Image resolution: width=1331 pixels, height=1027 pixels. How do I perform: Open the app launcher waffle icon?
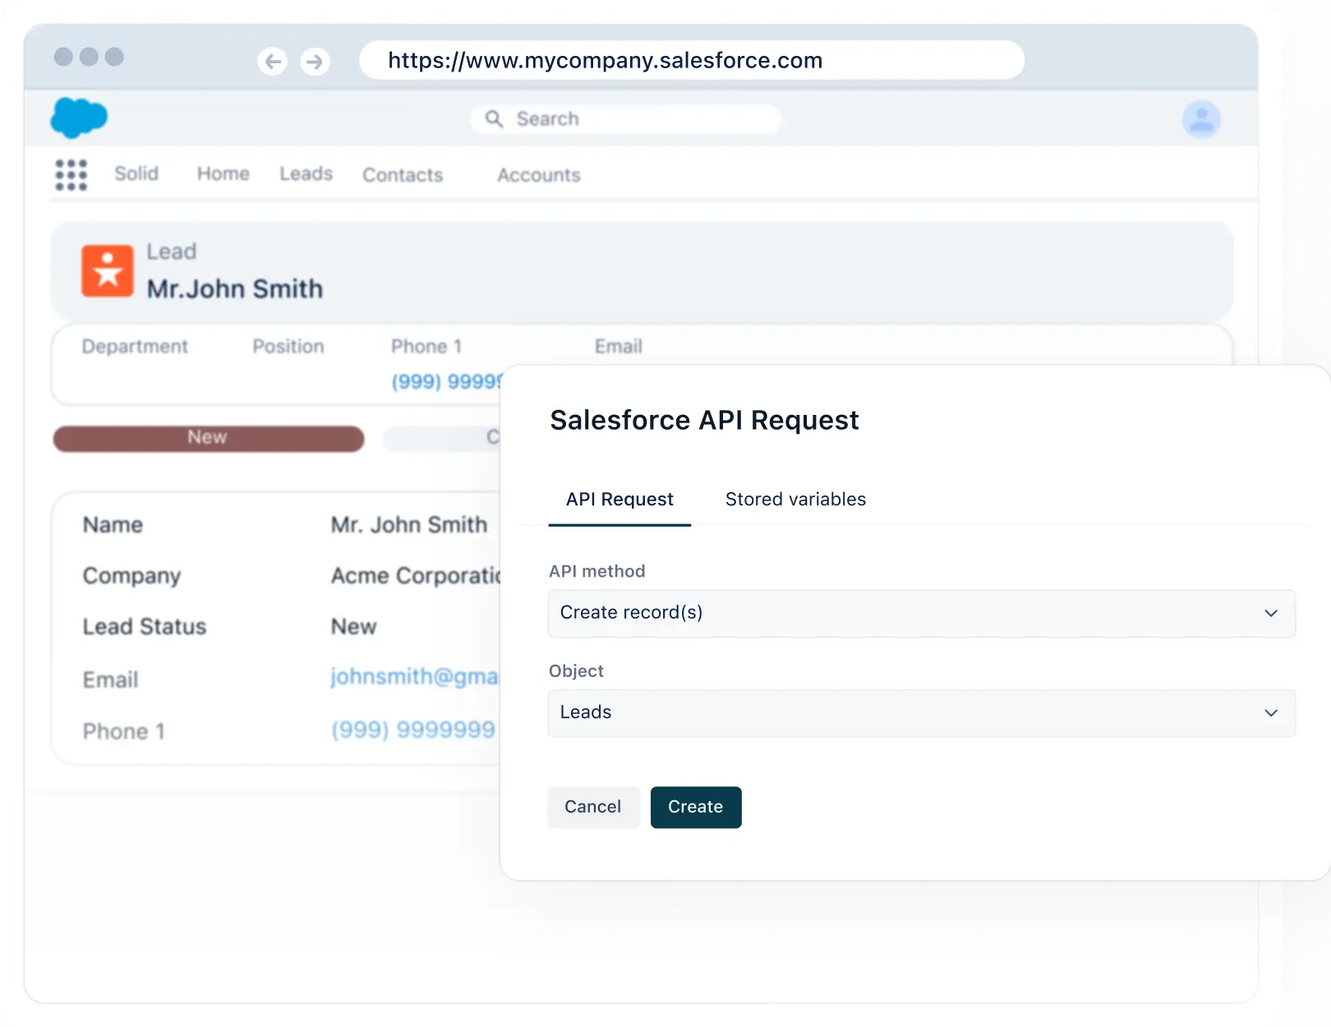point(71,175)
